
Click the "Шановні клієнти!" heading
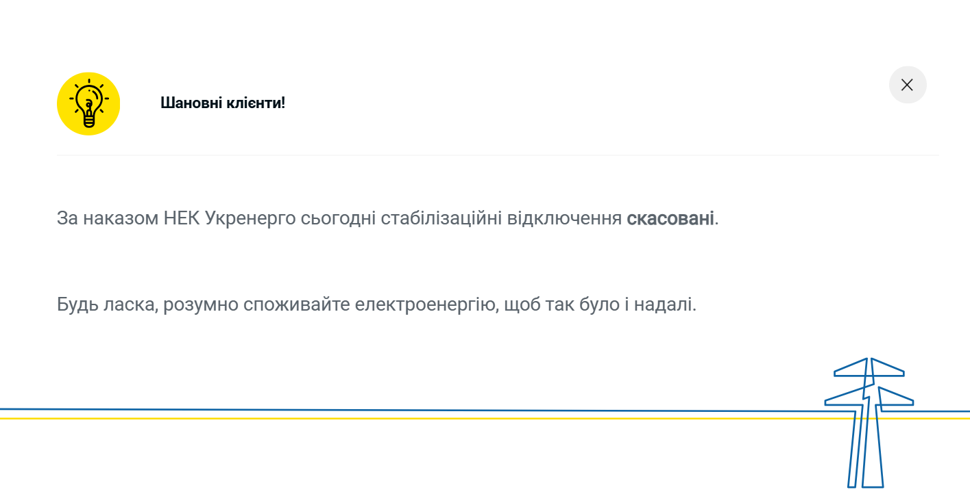[x=223, y=103]
